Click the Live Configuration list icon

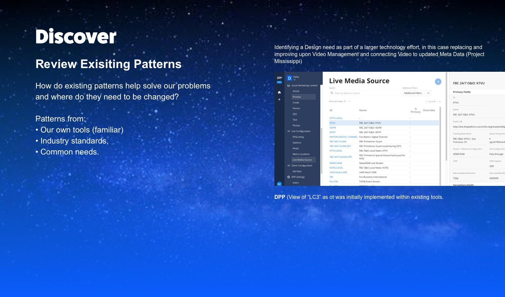tap(289, 131)
